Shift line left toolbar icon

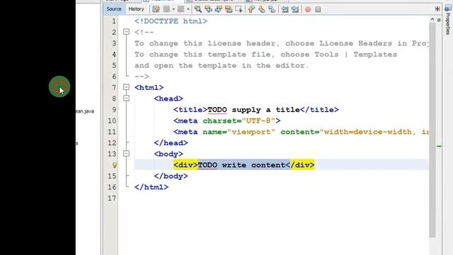click(285, 9)
